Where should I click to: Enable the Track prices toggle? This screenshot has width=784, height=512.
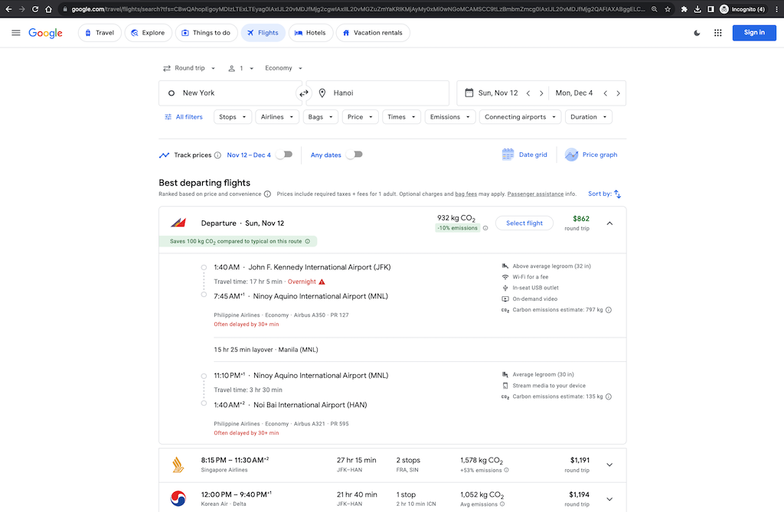[283, 154]
